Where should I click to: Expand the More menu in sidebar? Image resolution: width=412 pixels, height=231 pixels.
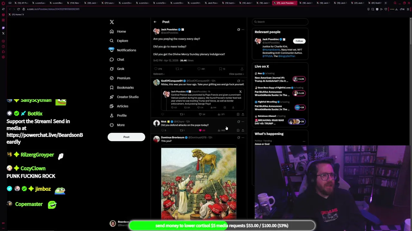tap(117, 125)
